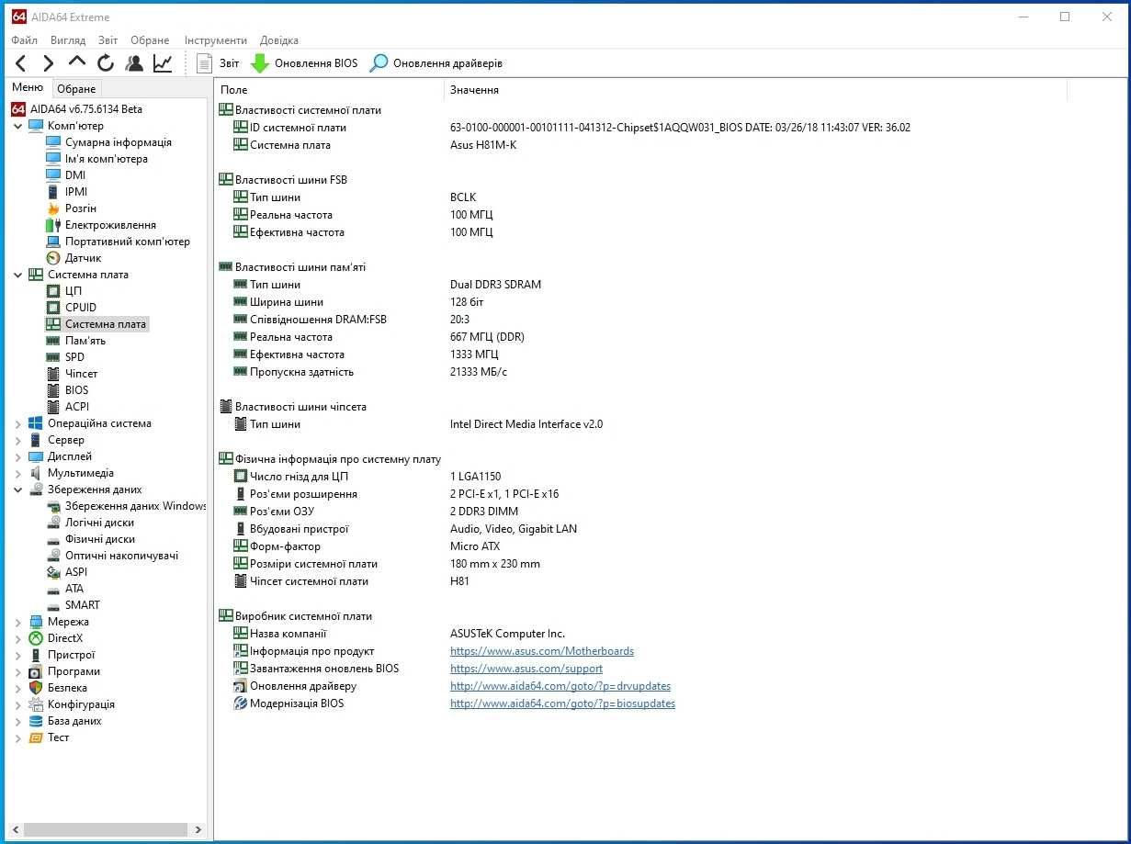Expand the Програми tree node
Screen dimensions: 1131x844
point(18,671)
